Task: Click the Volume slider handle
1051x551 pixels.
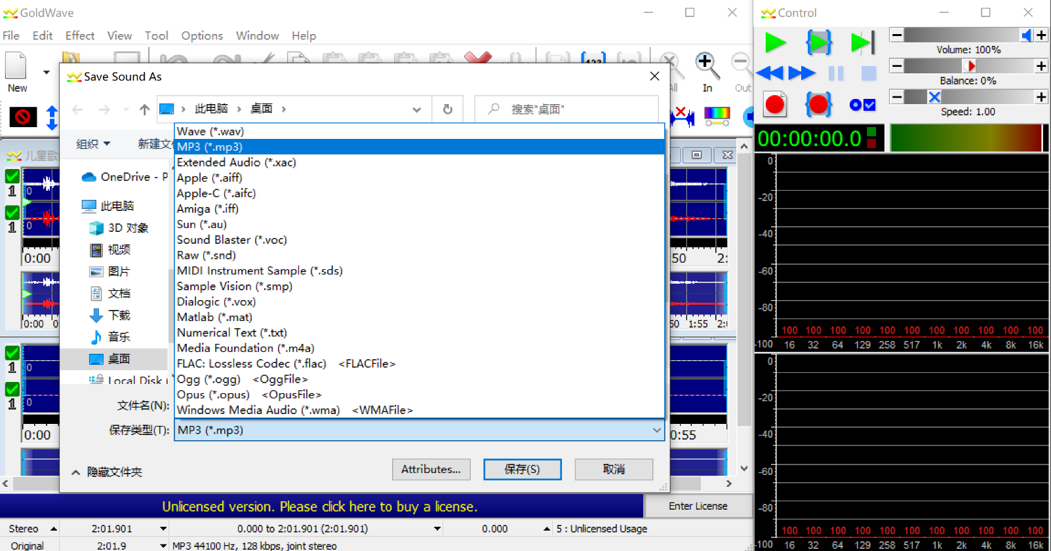Action: tap(1027, 35)
